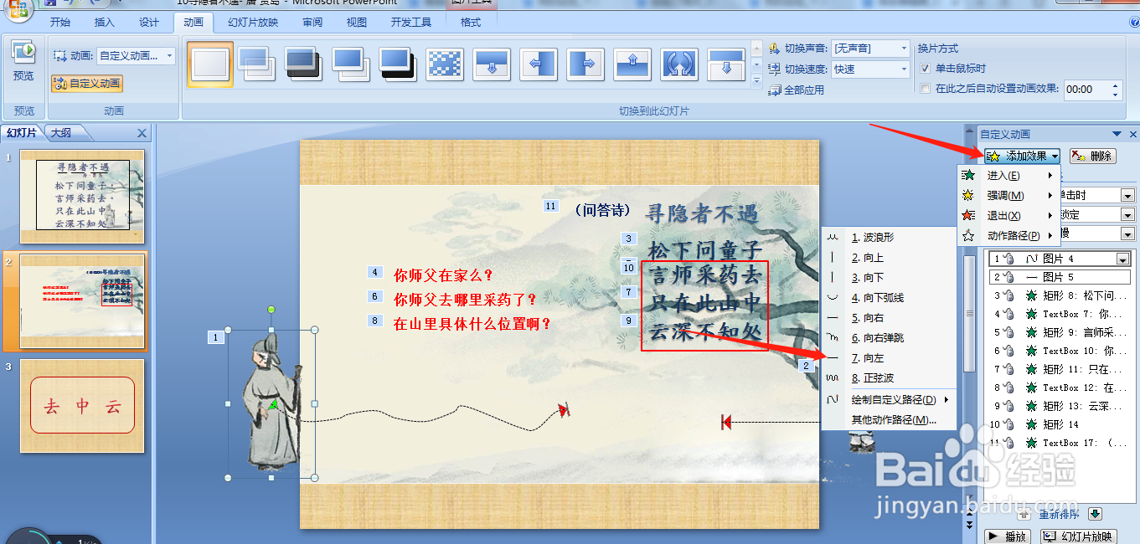This screenshot has height=544, width=1140.
Task: Open the 切换速度 dropdown
Action: click(x=903, y=69)
